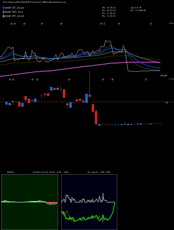174x230 pixels.
Task: Select the 'DOW PT: 25.33' legend text
Action: pyautogui.click(x=14, y=16)
